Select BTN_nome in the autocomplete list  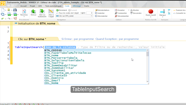[96, 55]
